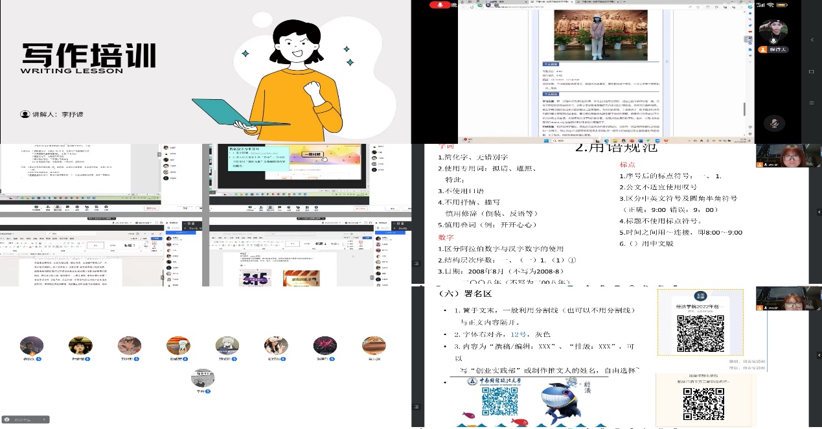Image resolution: width=822 pixels, height=429 pixels.
Task: Click the first participant avatar in grid
Action: click(x=32, y=346)
